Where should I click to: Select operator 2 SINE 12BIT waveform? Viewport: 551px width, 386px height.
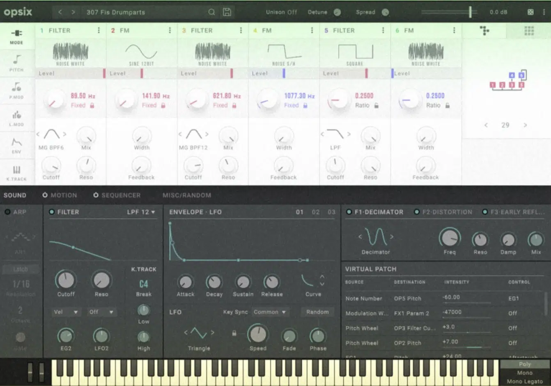point(141,53)
